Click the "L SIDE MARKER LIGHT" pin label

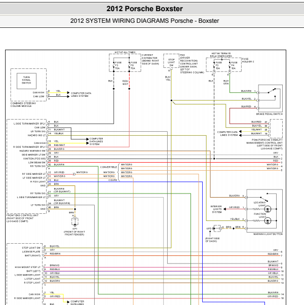point(27,275)
